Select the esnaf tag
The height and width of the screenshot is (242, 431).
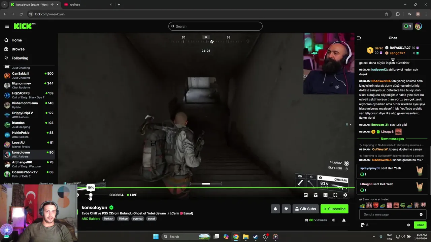click(x=152, y=219)
